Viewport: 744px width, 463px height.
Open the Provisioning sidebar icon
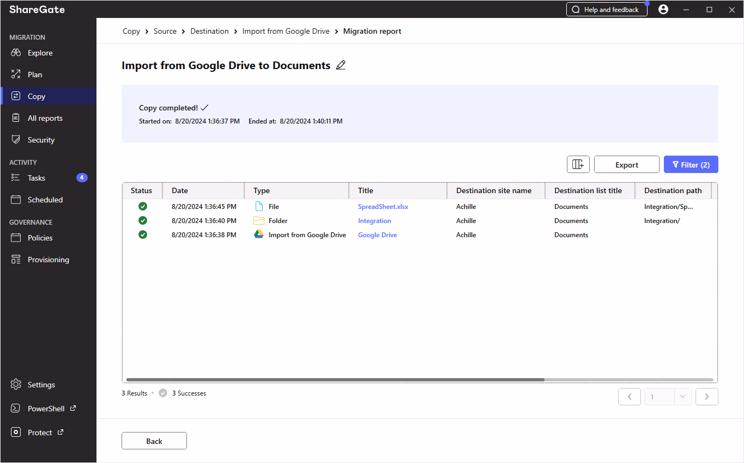[x=16, y=260]
